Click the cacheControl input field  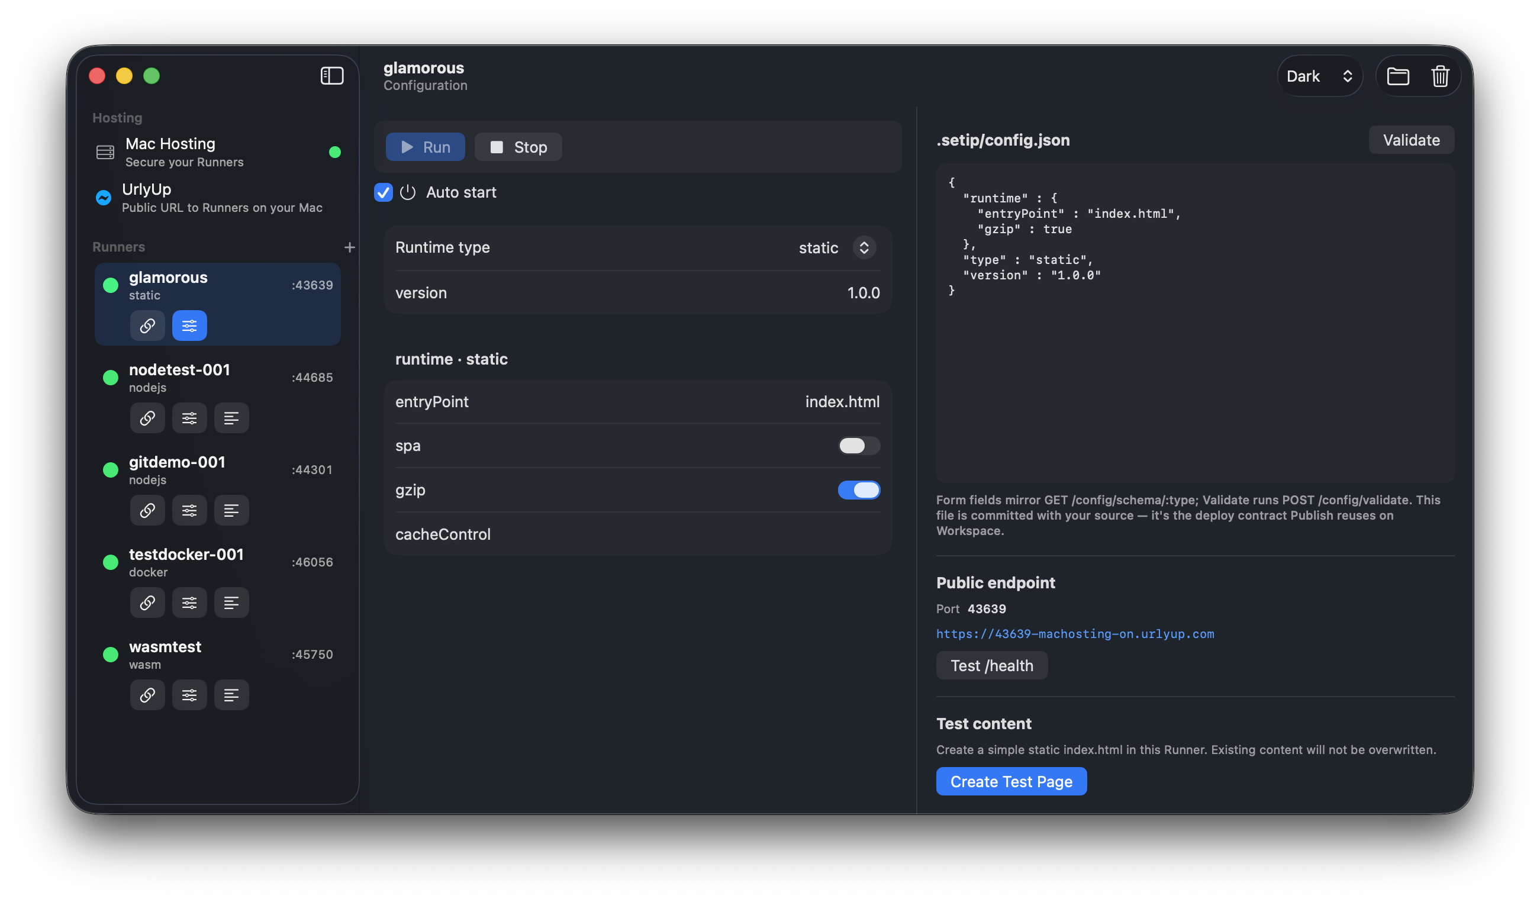tap(637, 534)
